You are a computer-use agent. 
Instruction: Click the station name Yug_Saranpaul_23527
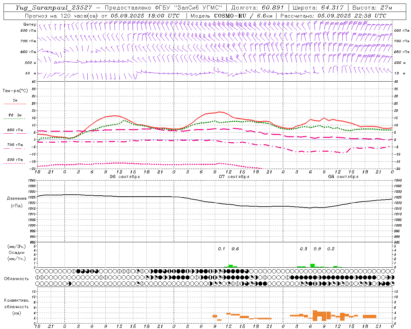coord(54,8)
